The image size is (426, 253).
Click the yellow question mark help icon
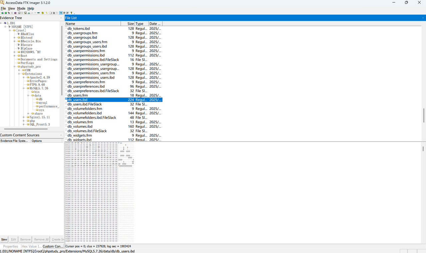(71, 13)
